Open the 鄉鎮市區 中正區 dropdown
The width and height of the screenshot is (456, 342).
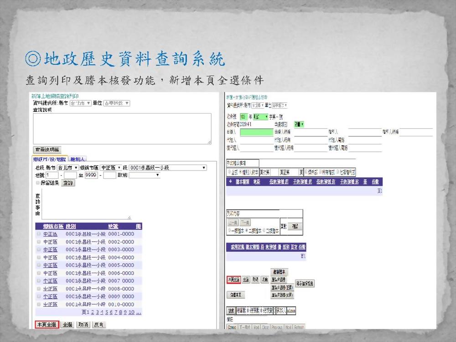coord(111,168)
